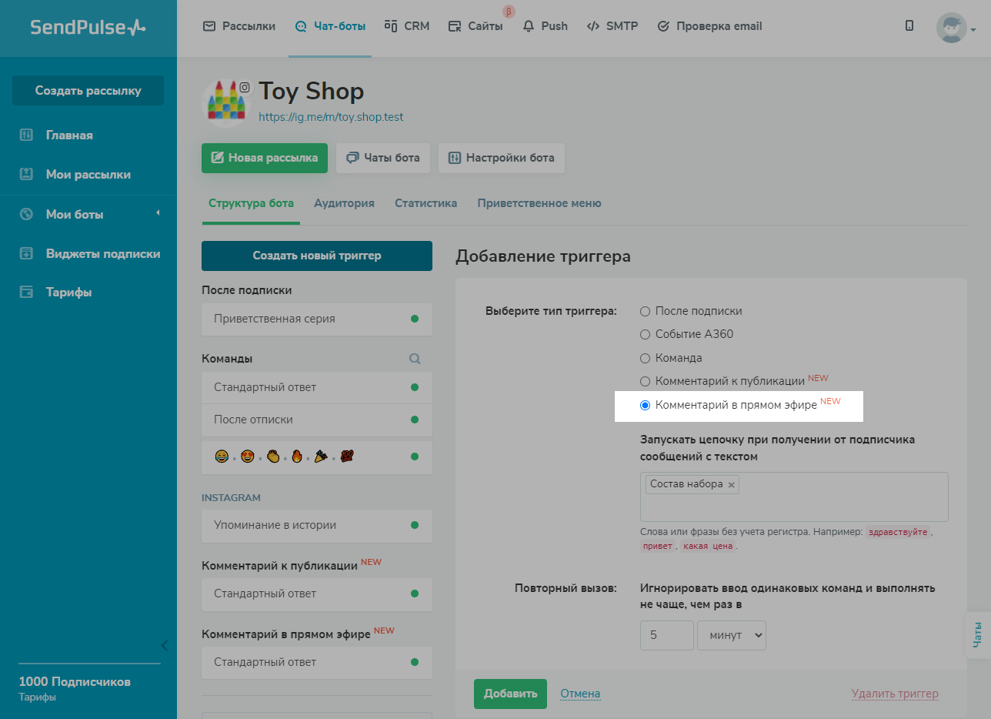The height and width of the screenshot is (719, 991).
Task: Open Виджеты подписки in the sidebar
Action: pos(102,253)
